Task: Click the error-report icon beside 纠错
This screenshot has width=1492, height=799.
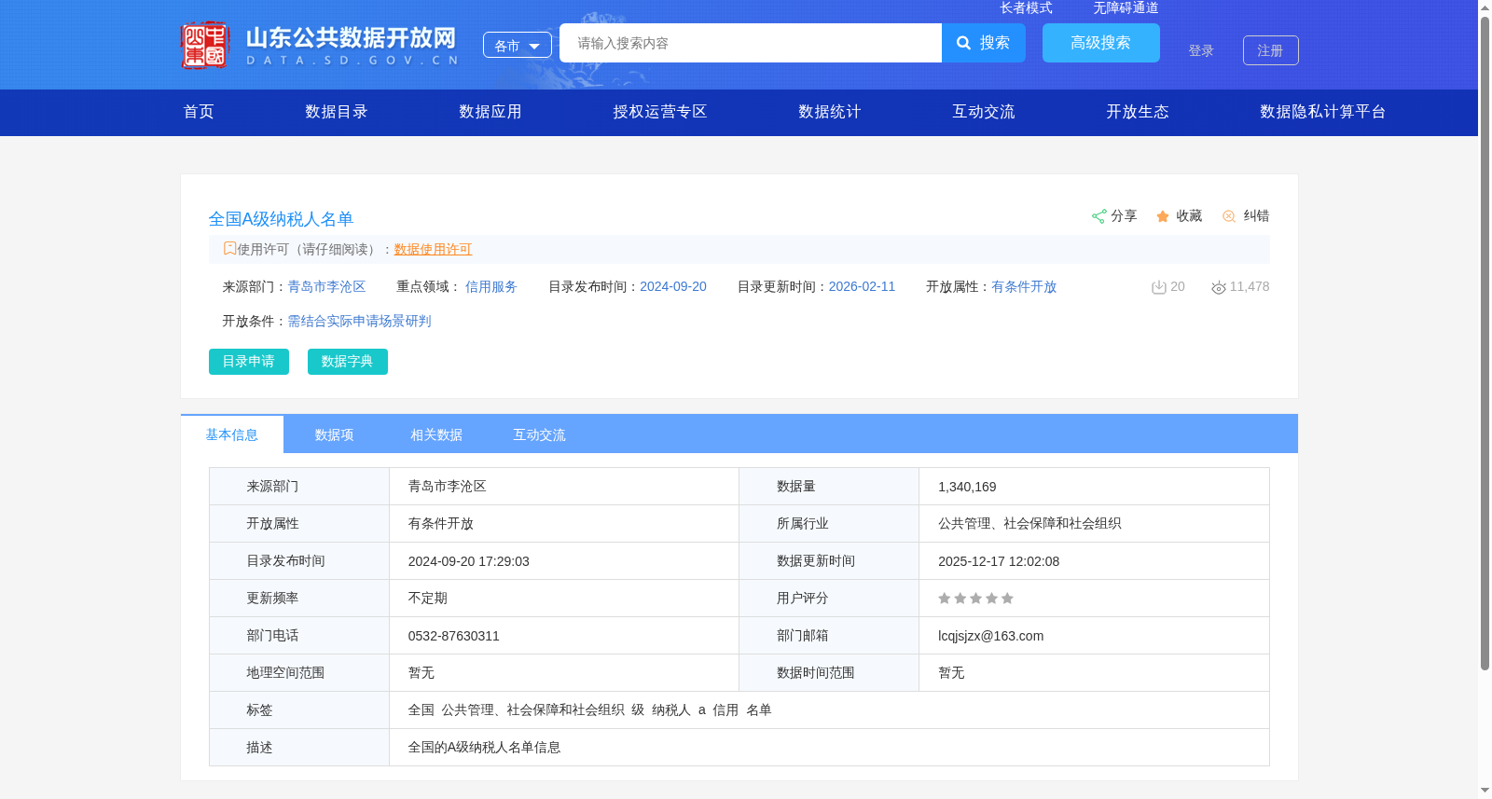Action: click(x=1229, y=216)
